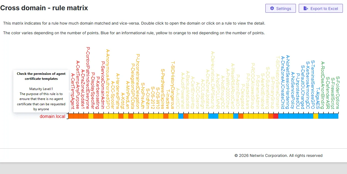Open the S-FolderOptions rule label

point(338,93)
